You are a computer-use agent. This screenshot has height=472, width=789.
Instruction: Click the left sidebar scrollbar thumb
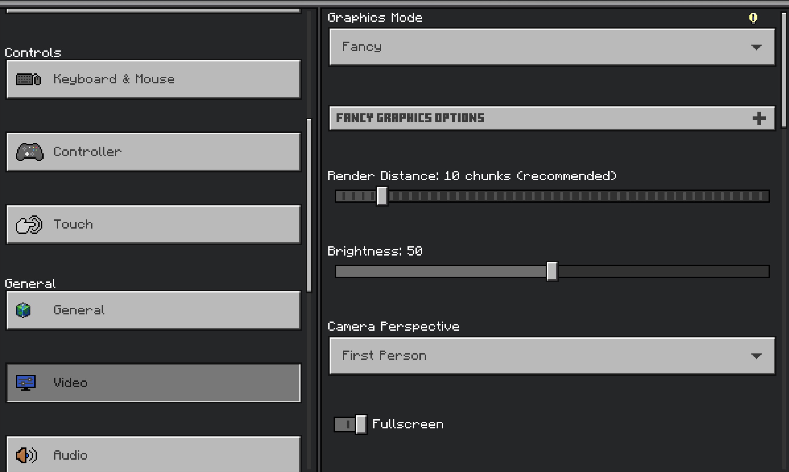tap(309, 205)
